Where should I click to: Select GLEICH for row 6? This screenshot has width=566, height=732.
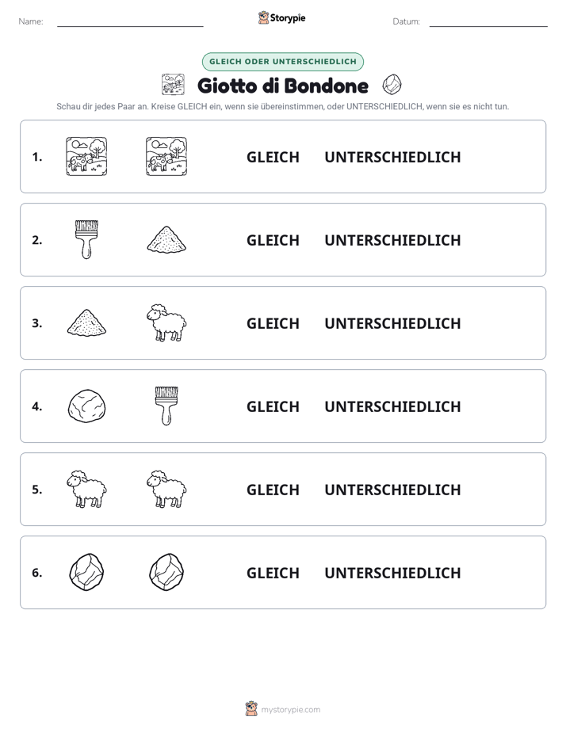pyautogui.click(x=273, y=573)
